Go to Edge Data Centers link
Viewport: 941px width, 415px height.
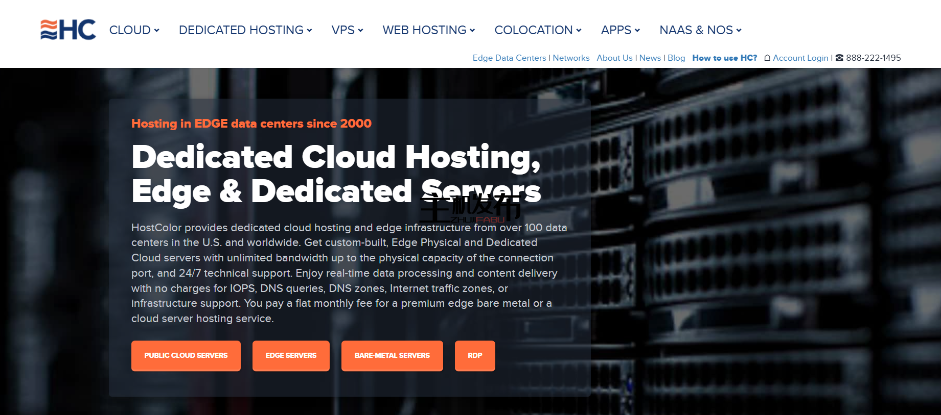click(x=509, y=58)
